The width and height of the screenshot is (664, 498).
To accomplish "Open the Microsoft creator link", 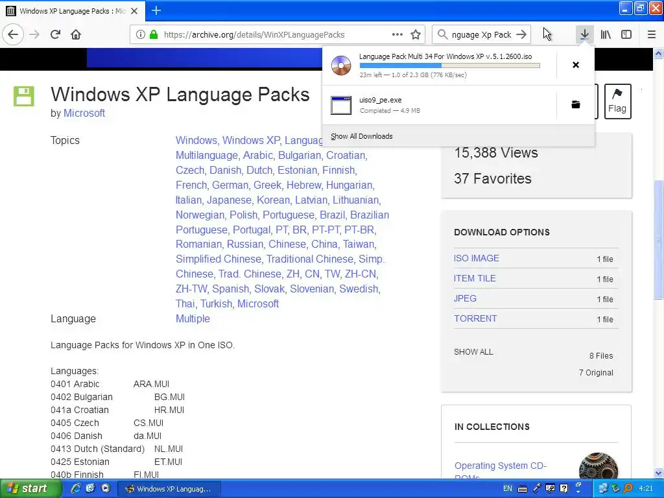I will tap(84, 113).
